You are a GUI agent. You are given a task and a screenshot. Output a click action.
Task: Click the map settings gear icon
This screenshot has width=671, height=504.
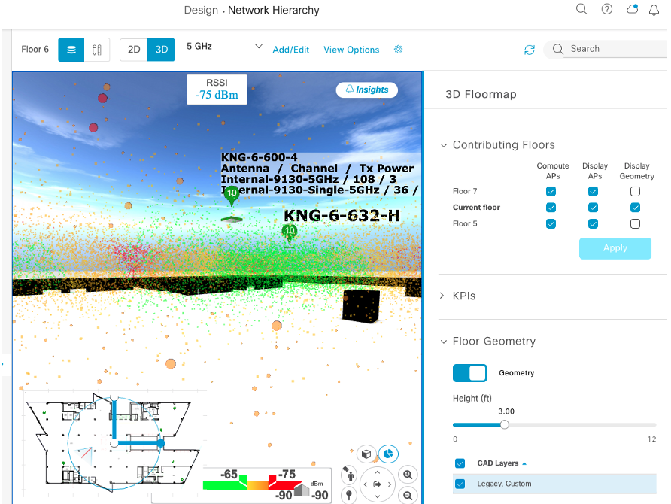tap(398, 50)
